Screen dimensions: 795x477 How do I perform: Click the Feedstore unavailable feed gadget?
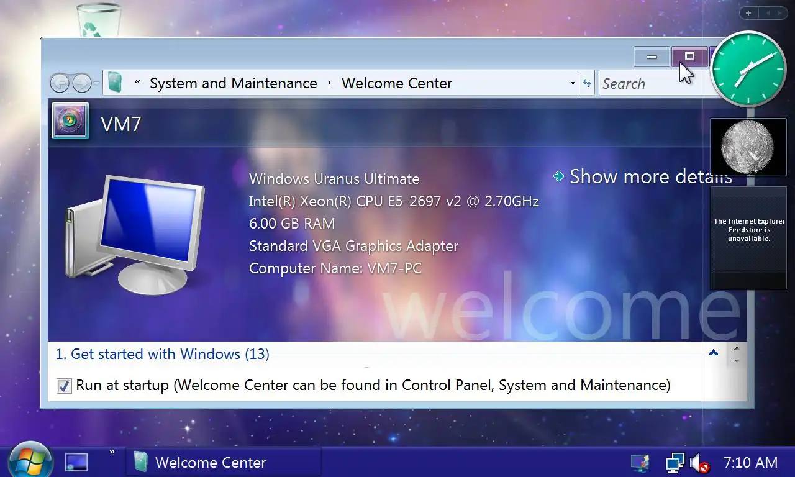[x=748, y=238]
